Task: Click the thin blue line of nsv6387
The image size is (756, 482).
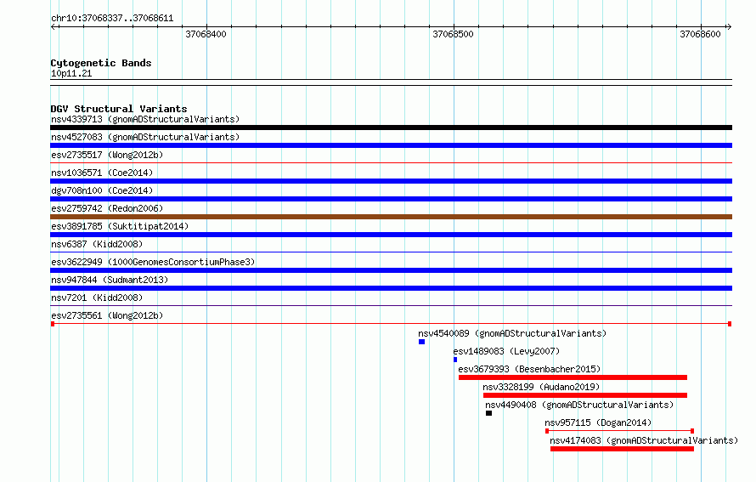Action: point(391,252)
